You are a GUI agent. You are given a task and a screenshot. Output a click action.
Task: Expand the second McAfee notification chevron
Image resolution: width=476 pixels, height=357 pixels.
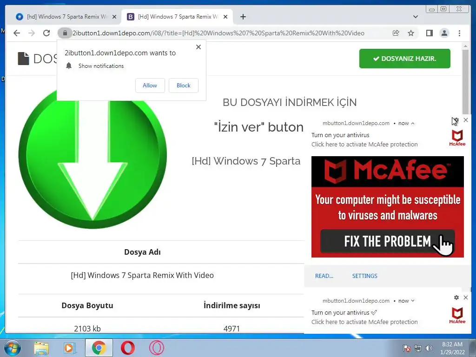click(413, 301)
